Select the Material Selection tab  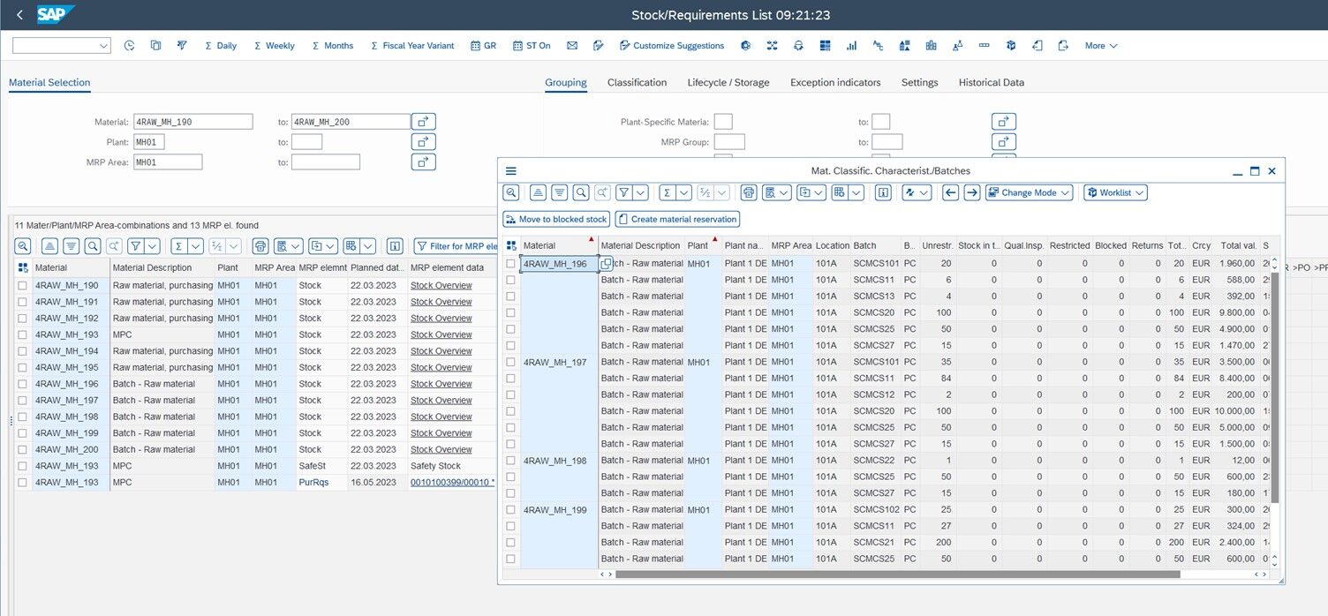49,83
